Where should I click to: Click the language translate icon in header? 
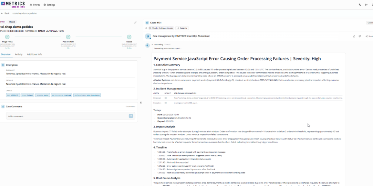pyautogui.click(x=360, y=5)
